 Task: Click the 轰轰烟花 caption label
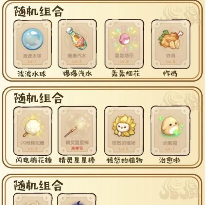126,74
